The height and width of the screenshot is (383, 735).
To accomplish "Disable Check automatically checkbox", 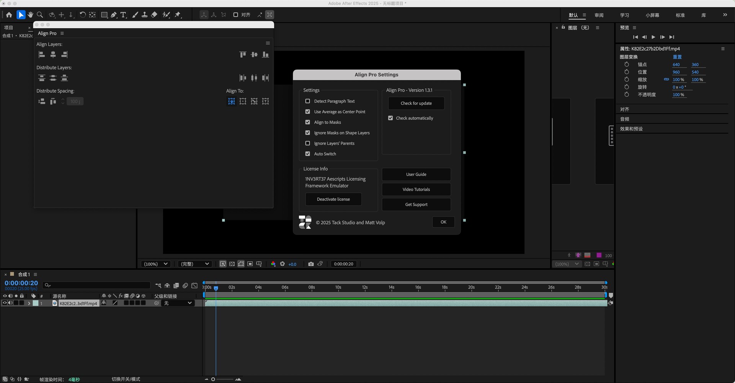I will click(x=390, y=118).
